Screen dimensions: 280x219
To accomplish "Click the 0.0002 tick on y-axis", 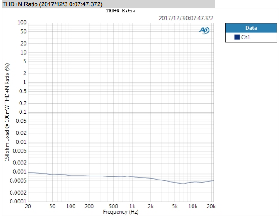I will (19, 193).
